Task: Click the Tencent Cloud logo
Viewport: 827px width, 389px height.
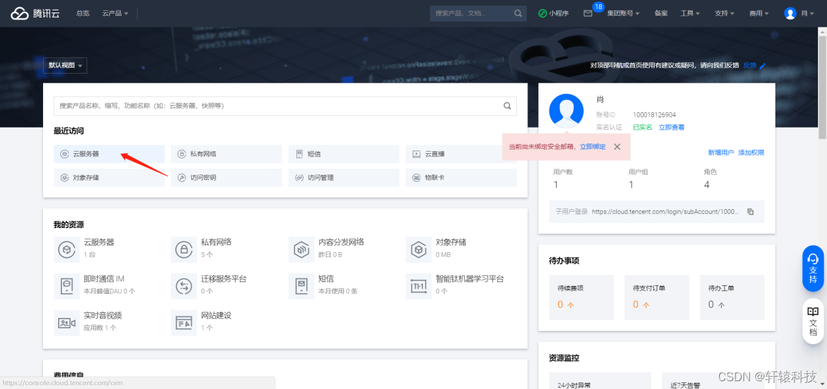Action: (x=35, y=12)
